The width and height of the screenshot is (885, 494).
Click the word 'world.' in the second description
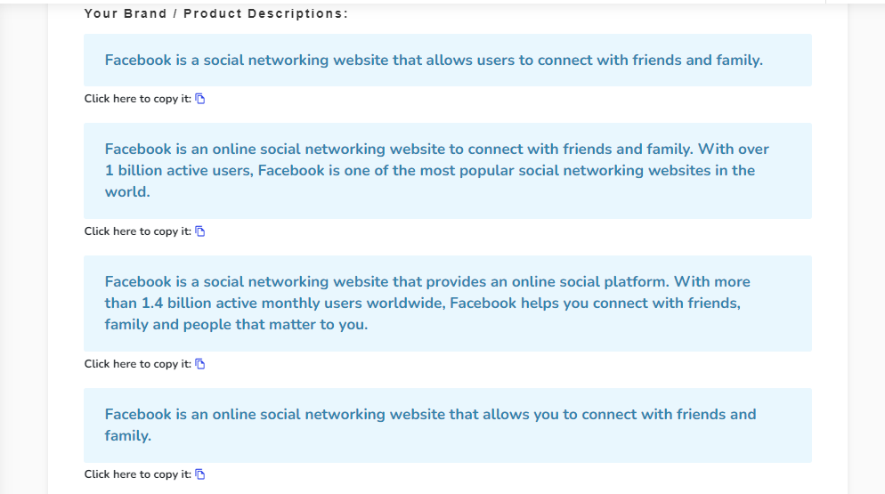(127, 192)
